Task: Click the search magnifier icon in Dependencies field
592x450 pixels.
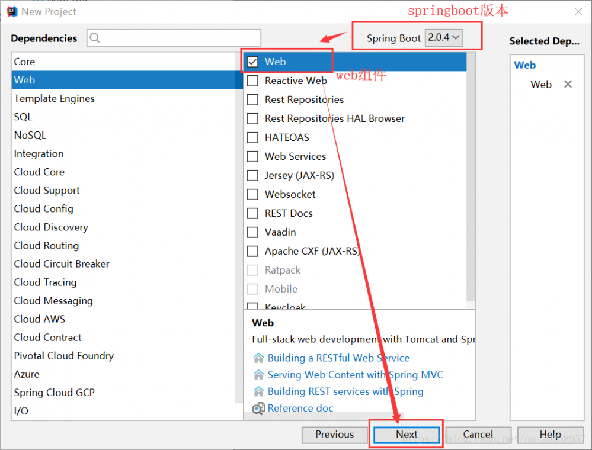Action: 95,38
